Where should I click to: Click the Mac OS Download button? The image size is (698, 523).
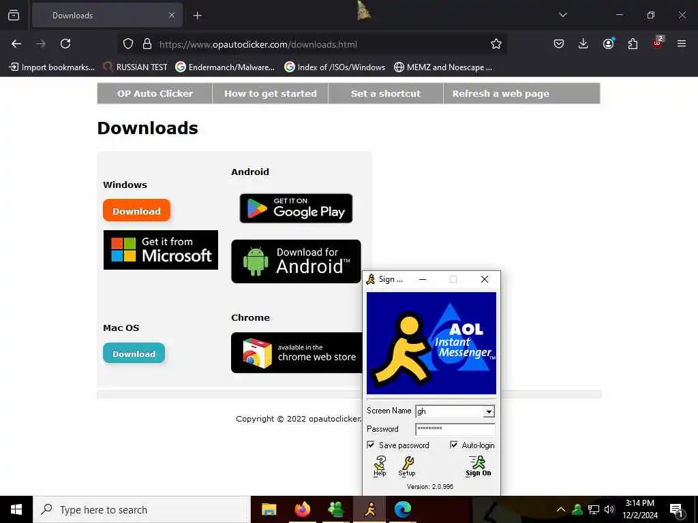[134, 353]
